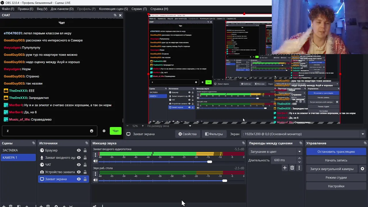Click username Music_of_life in chat
The width and height of the screenshot is (368, 207).
[19, 119]
